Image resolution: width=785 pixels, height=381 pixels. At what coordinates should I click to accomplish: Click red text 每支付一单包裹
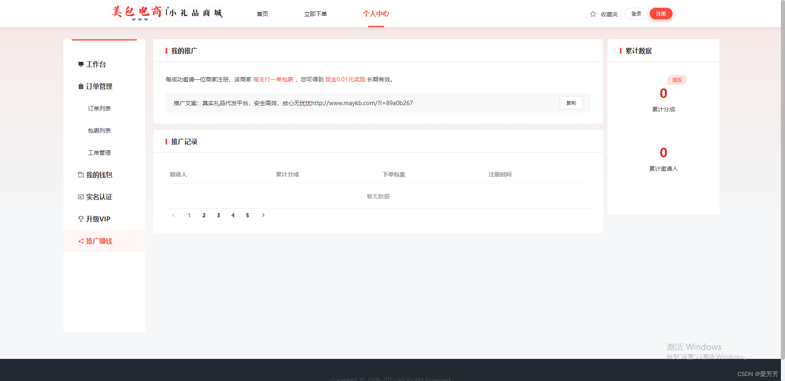[x=273, y=79]
